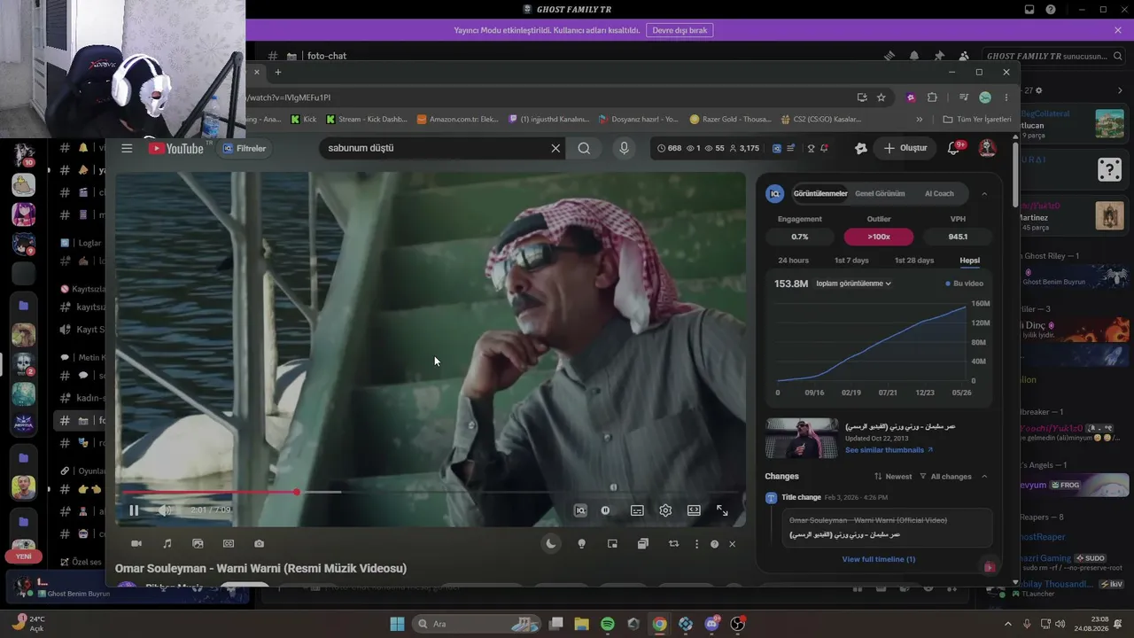Submit search with the magnifier button
This screenshot has width=1134, height=638.
point(584,148)
